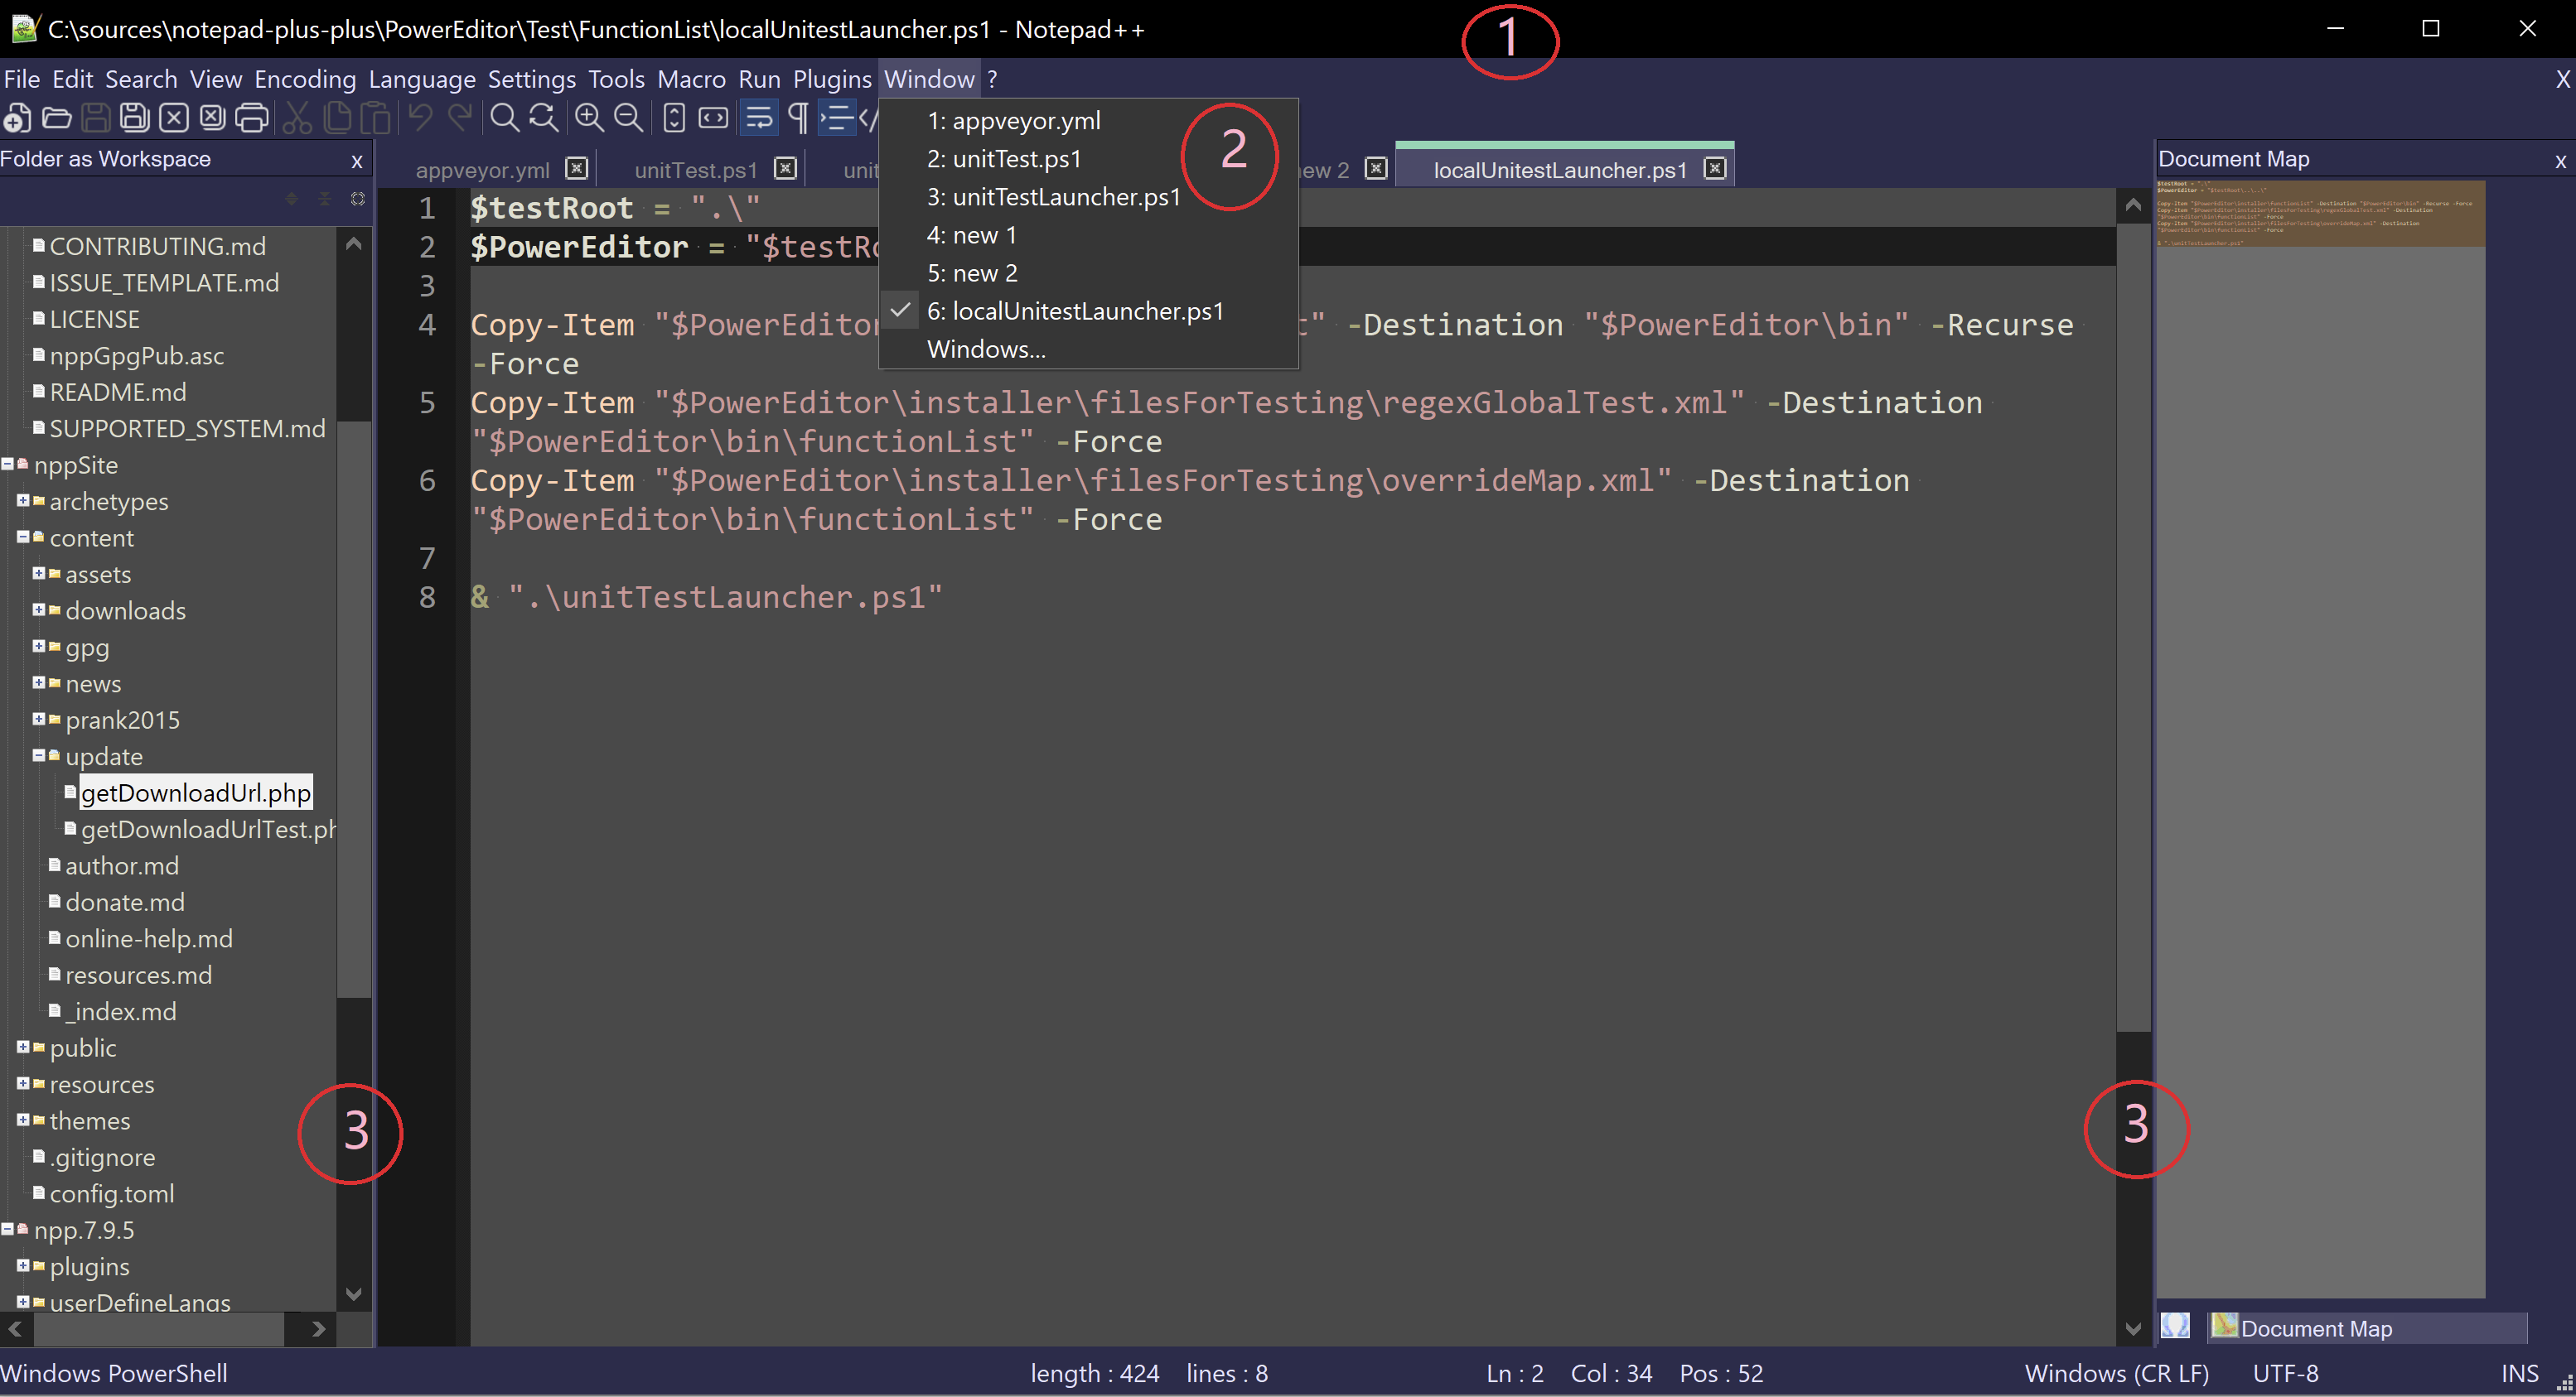
Task: Click the Save All toolbar icon
Action: (133, 117)
